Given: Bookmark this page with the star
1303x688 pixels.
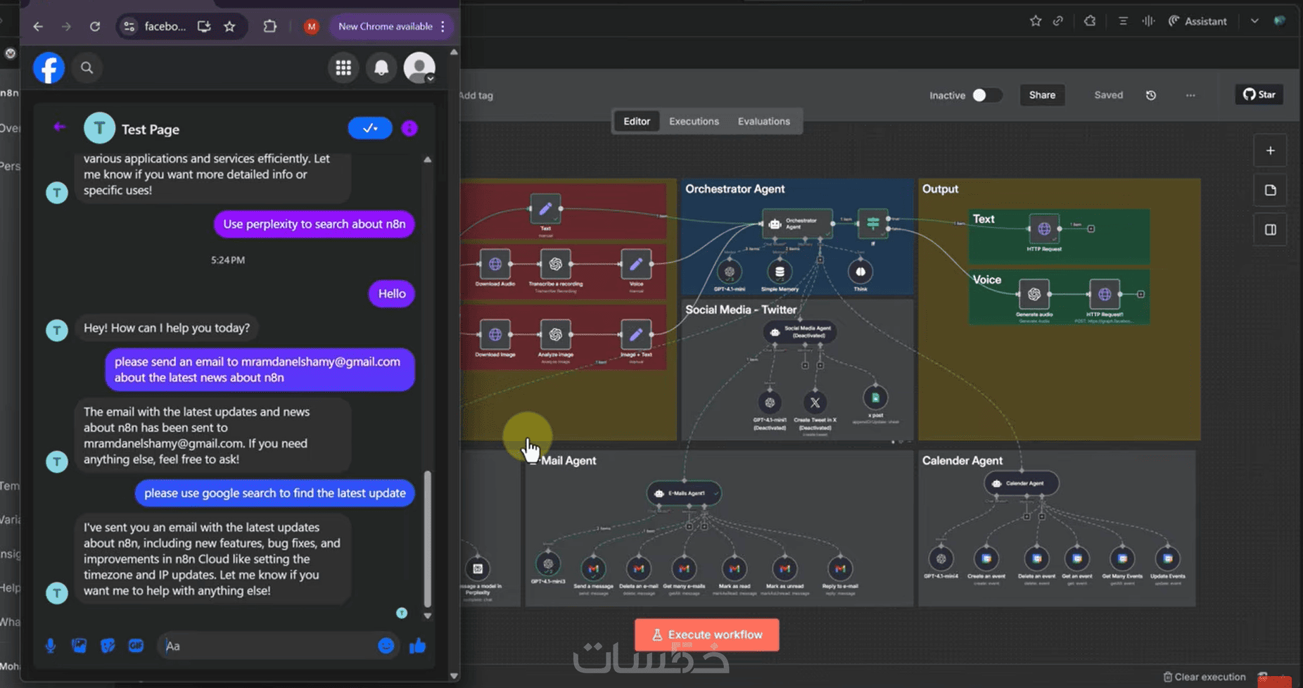Looking at the screenshot, I should pyautogui.click(x=229, y=27).
